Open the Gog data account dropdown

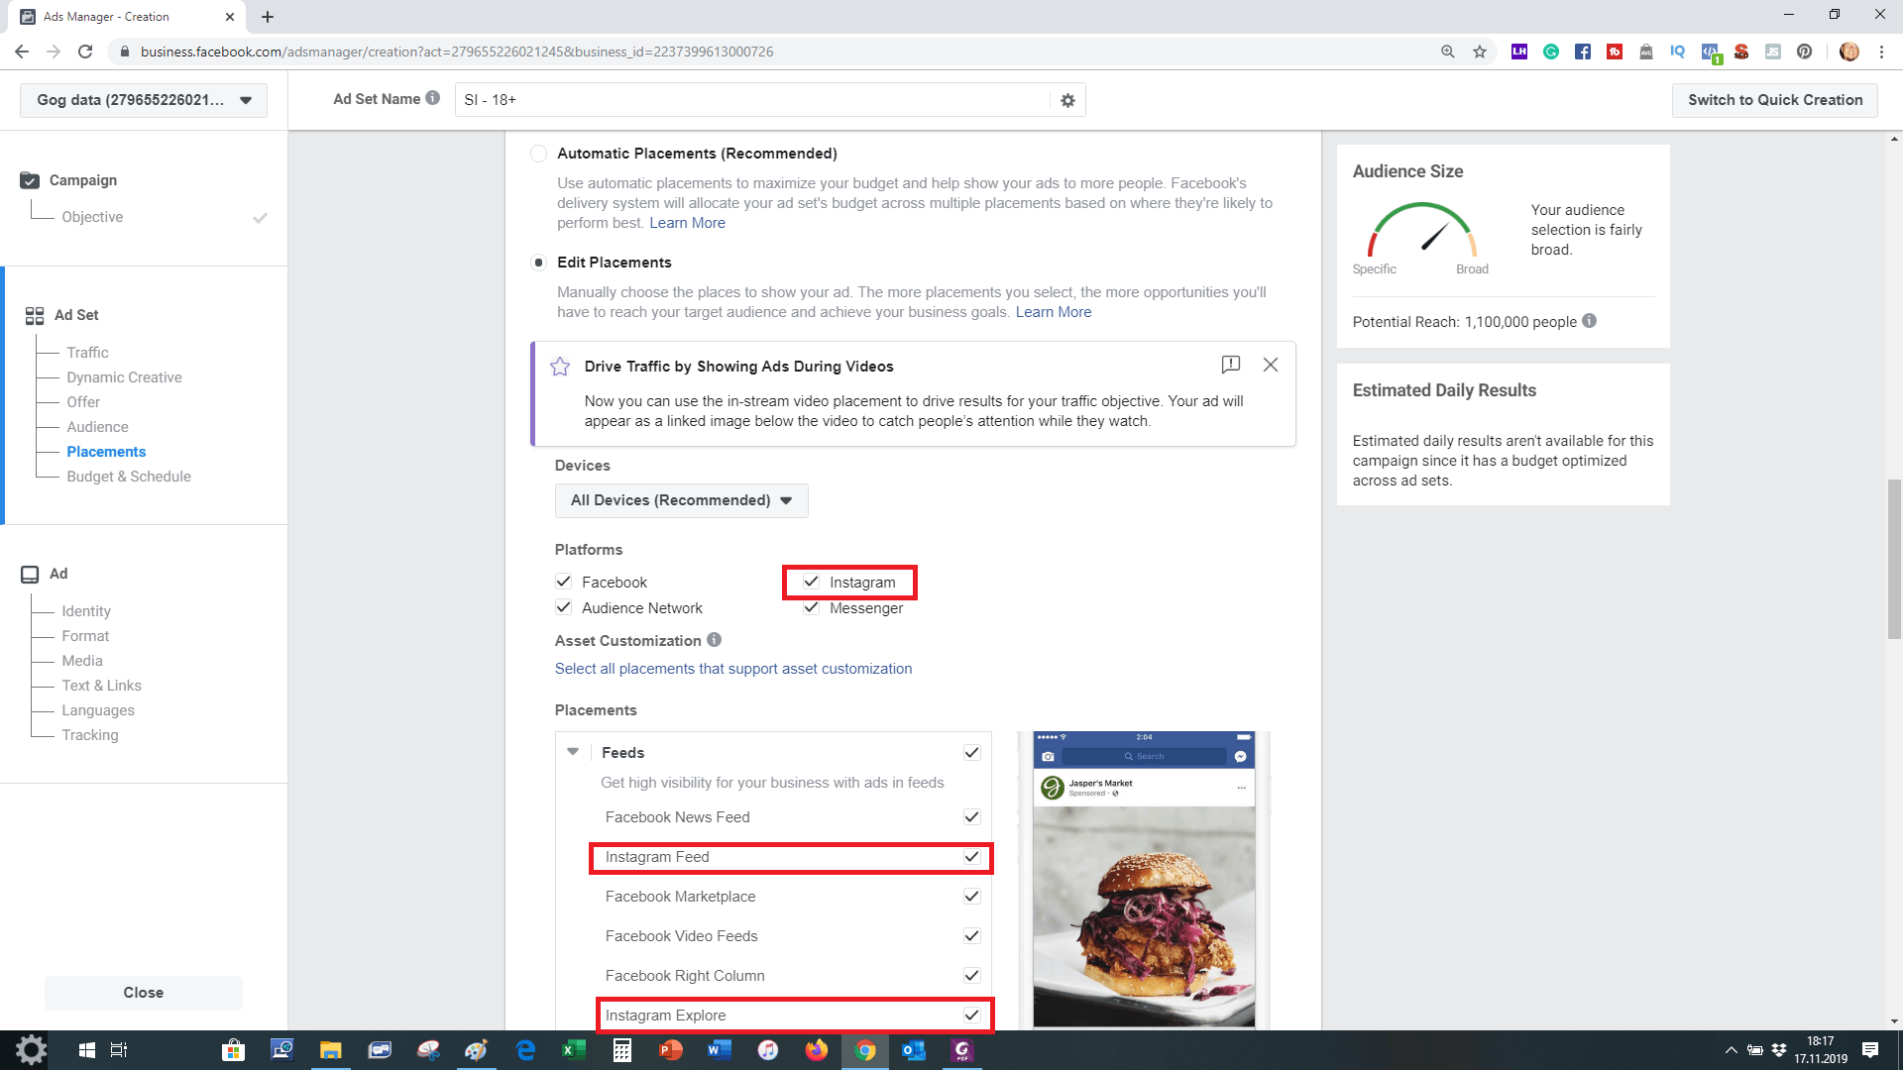[144, 100]
